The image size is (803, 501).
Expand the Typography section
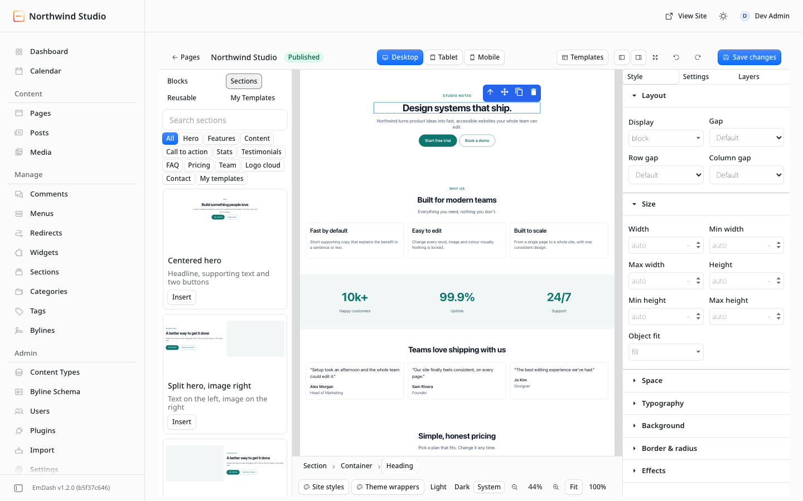tap(706, 403)
